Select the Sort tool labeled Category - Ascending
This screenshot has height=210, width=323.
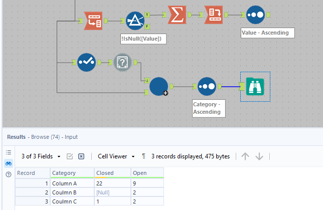207,87
